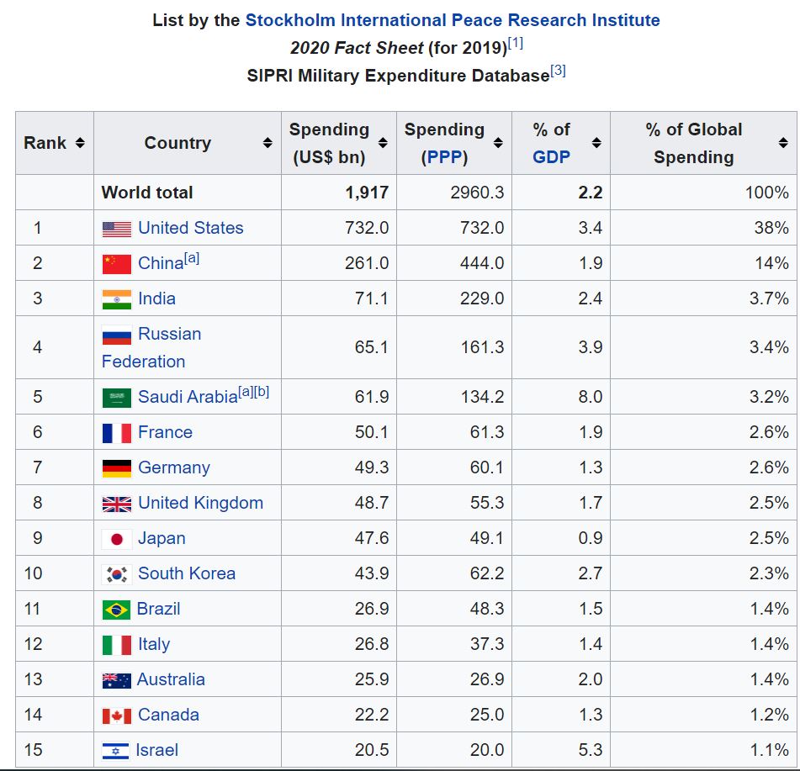
Task: Click the Japan flag icon
Action: [x=116, y=540]
